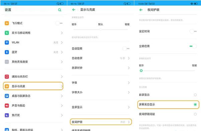Open 声音与振动 entry

point(33,106)
